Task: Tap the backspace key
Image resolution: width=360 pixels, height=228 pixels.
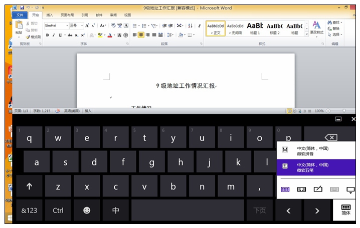Action: pyautogui.click(x=331, y=137)
